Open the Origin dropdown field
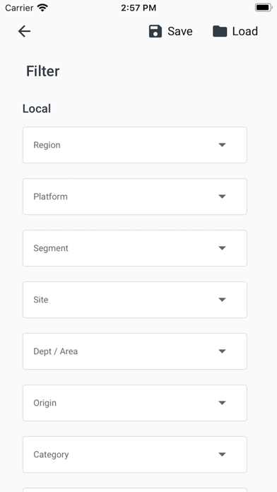Screen dimensions: 277x492 click(135, 403)
